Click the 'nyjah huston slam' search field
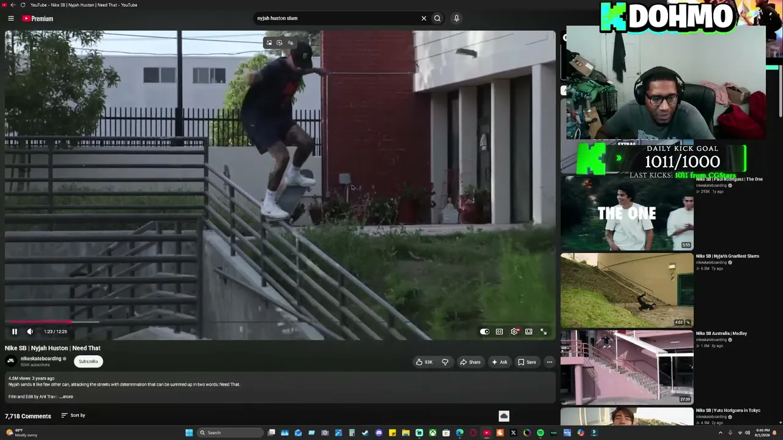The image size is (783, 440). click(337, 18)
